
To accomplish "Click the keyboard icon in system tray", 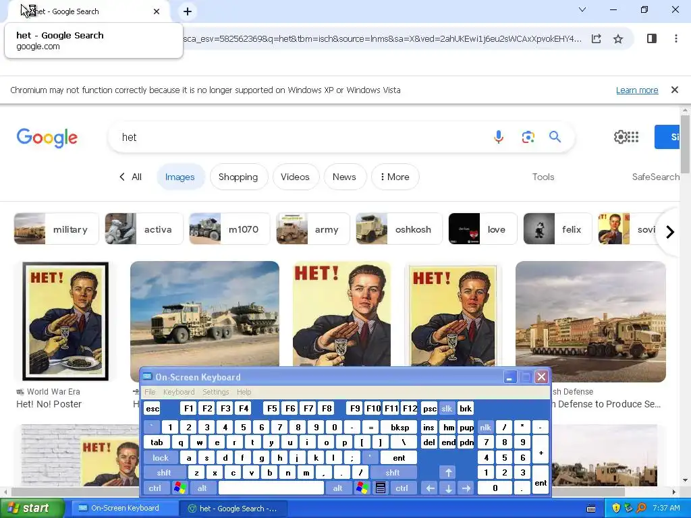I will [591, 509].
